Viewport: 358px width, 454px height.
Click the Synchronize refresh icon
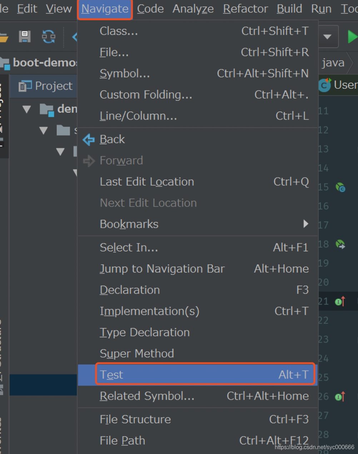coord(49,36)
